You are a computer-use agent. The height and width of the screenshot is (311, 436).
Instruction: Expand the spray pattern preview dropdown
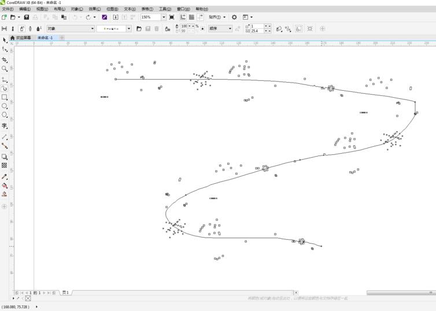(x=129, y=29)
